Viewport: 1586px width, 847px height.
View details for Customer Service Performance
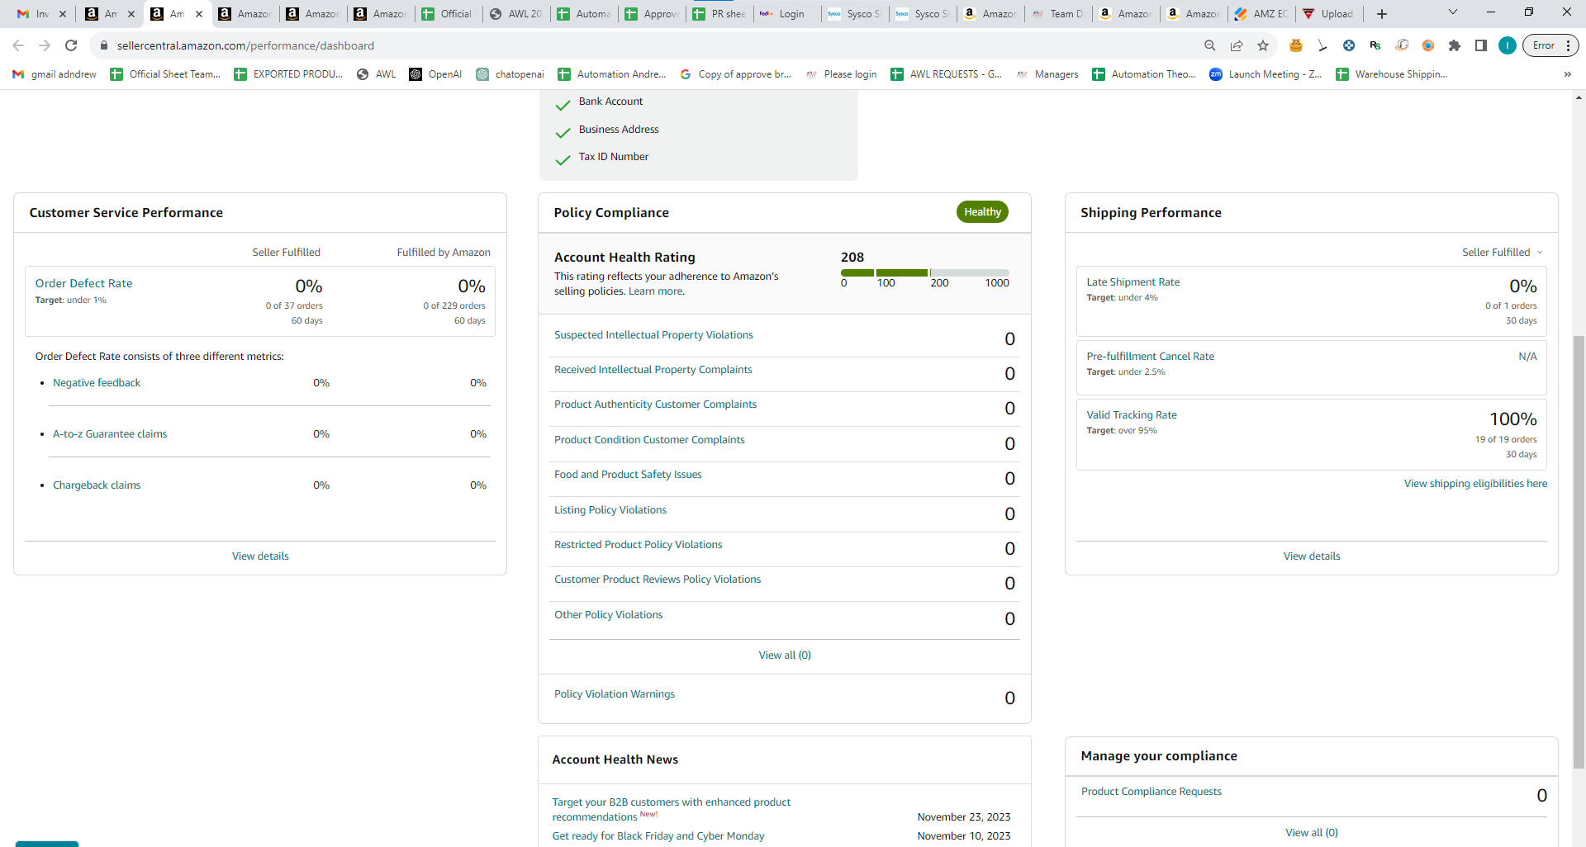tap(260, 556)
